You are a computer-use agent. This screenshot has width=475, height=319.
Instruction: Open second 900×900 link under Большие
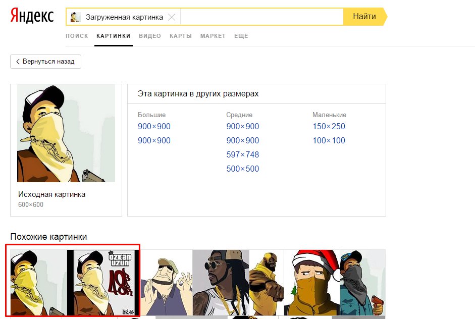[154, 140]
